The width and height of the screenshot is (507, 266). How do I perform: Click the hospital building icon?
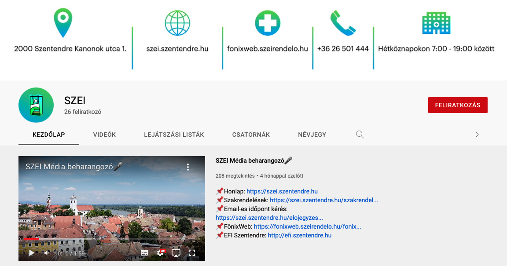436,23
